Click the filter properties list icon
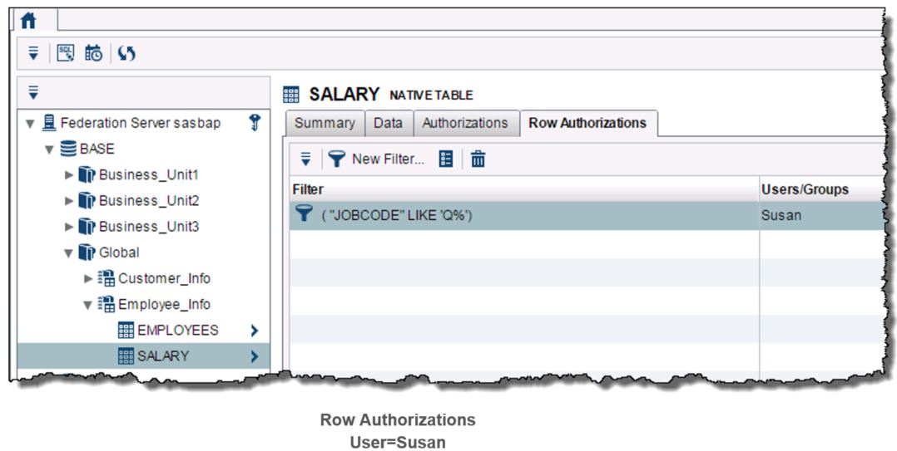The image size is (897, 451). (x=446, y=159)
